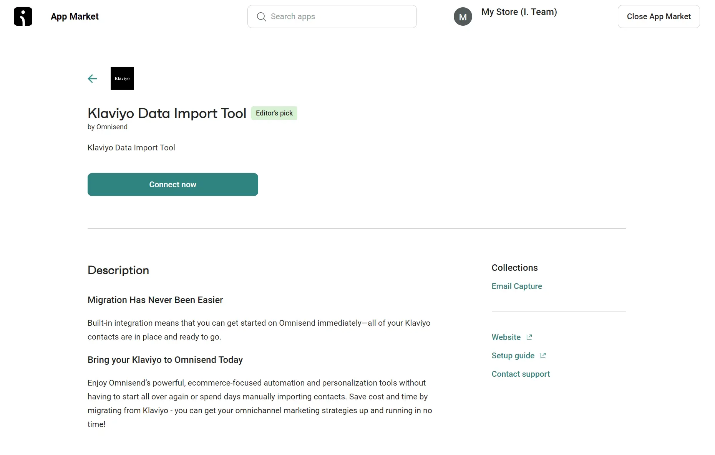Focus the Search apps field
715x455 pixels.
pyautogui.click(x=332, y=16)
